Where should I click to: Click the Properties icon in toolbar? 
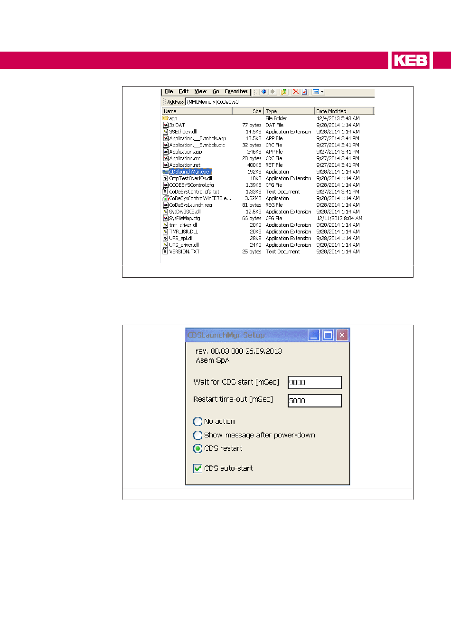click(304, 92)
